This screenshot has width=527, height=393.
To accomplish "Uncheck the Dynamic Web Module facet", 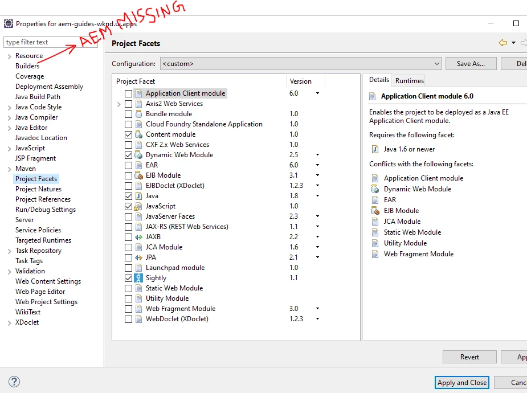I will [128, 155].
